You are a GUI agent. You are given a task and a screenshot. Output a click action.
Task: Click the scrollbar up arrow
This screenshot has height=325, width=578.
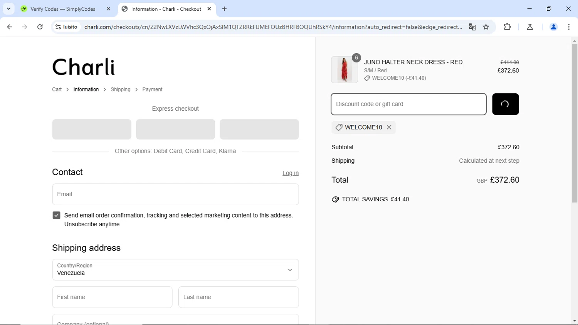(x=575, y=40)
